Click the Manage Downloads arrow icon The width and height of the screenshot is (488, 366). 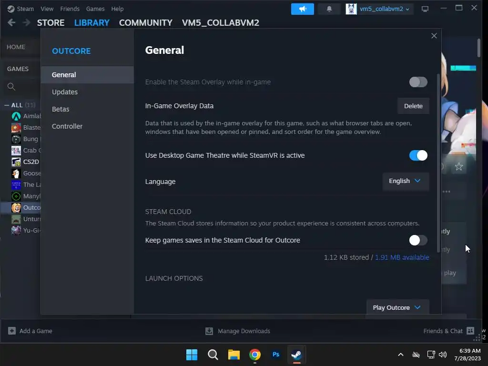click(209, 331)
